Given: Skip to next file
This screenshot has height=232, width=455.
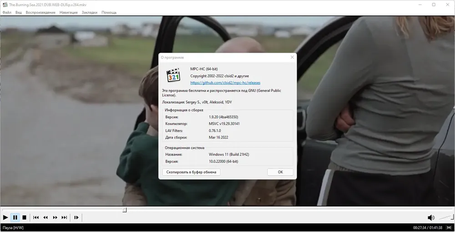Looking at the screenshot, I should click(65, 217).
